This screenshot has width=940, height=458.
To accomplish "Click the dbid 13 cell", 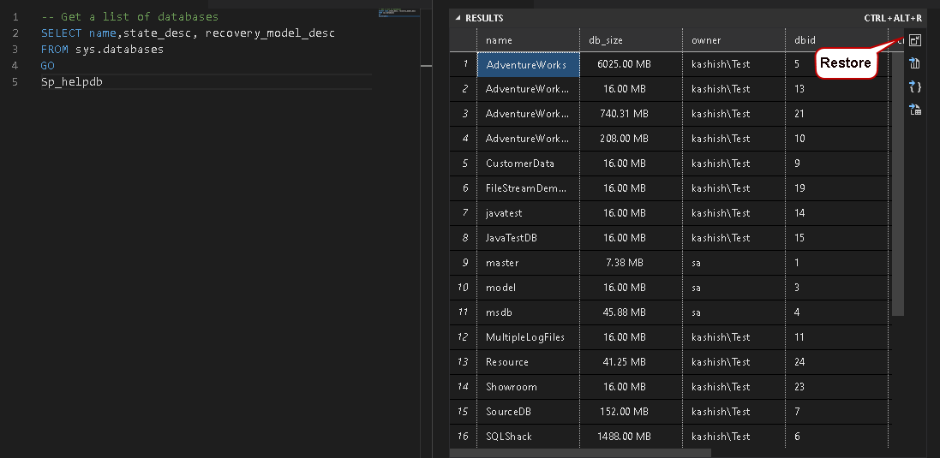I will coord(836,89).
